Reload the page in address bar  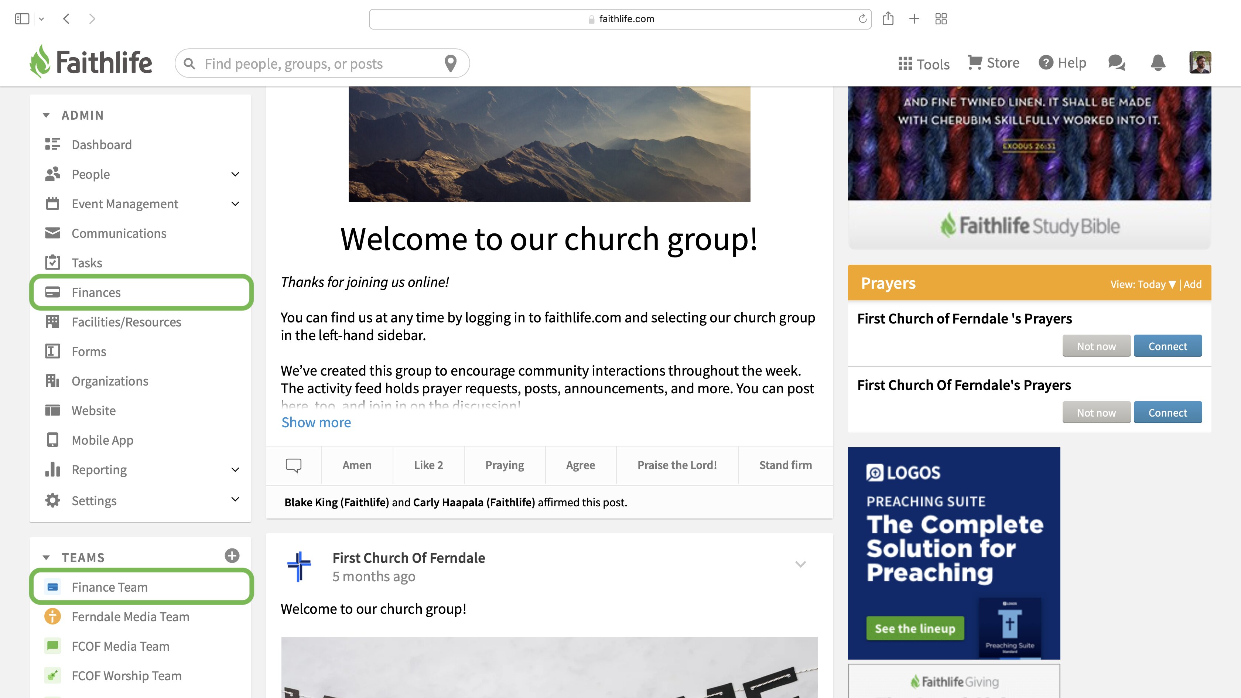click(x=862, y=18)
